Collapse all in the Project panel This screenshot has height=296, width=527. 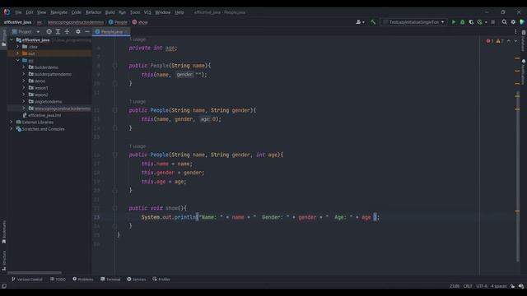[67, 31]
